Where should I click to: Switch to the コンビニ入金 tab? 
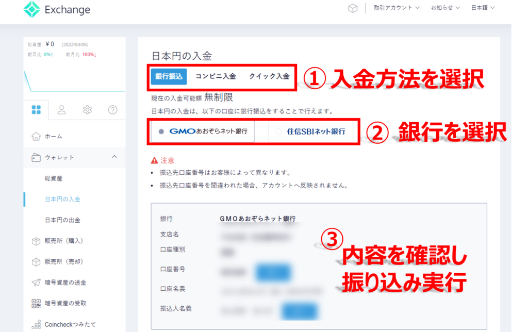[216, 76]
